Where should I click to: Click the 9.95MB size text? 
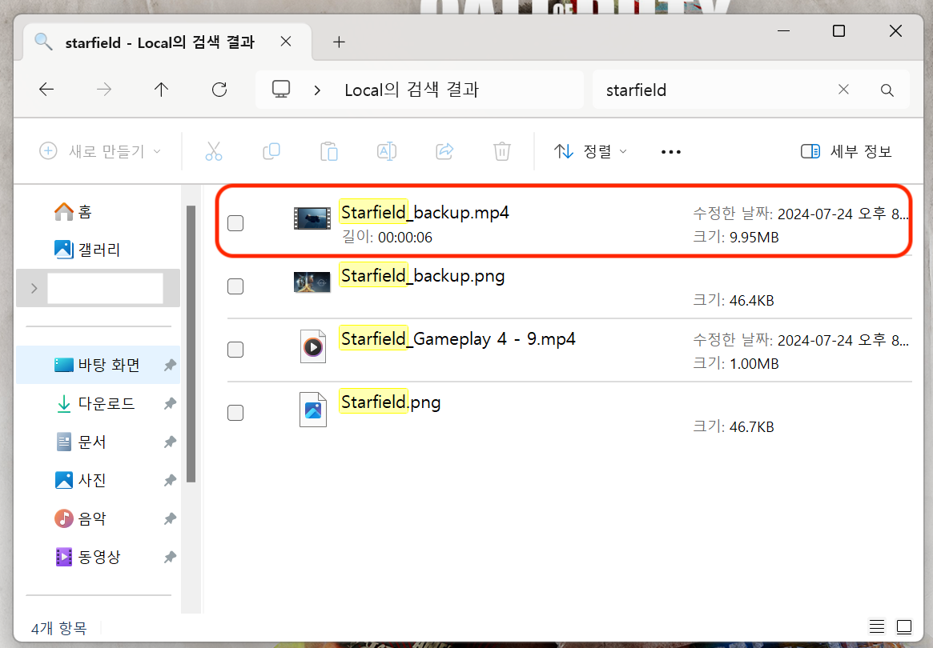(754, 238)
